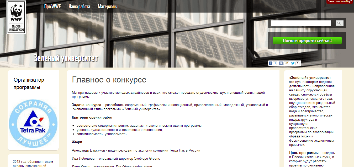
Task: Click the Спасибо за поддержку! caption under logo
Action: [16, 29]
